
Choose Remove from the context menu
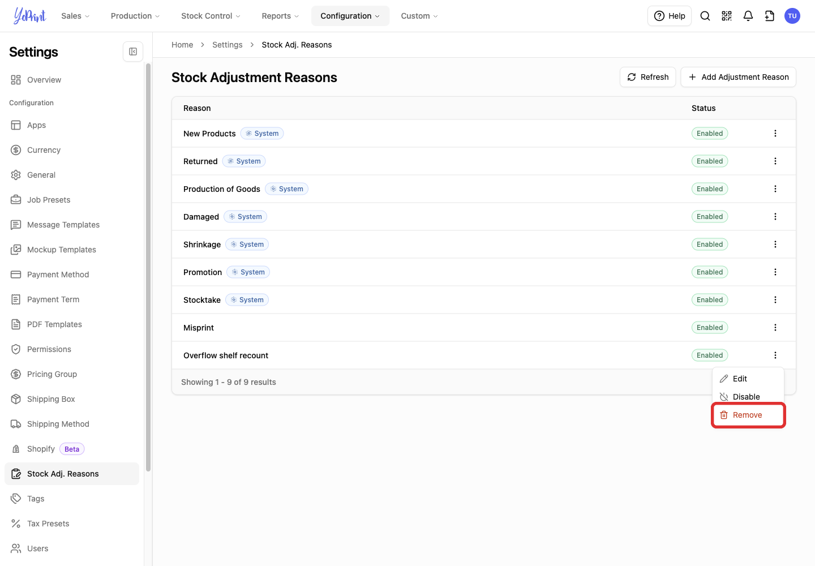[748, 415]
